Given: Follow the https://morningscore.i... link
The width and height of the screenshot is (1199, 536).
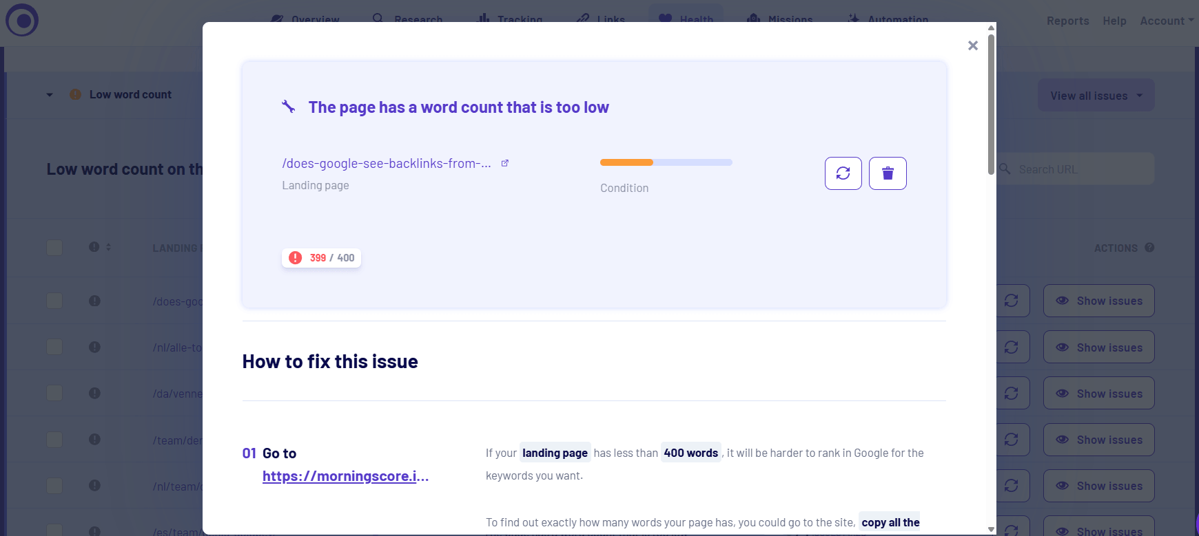Looking at the screenshot, I should coord(345,476).
